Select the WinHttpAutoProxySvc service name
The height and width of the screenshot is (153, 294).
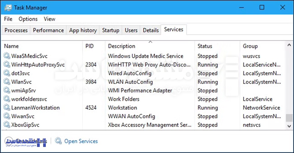click(x=38, y=65)
